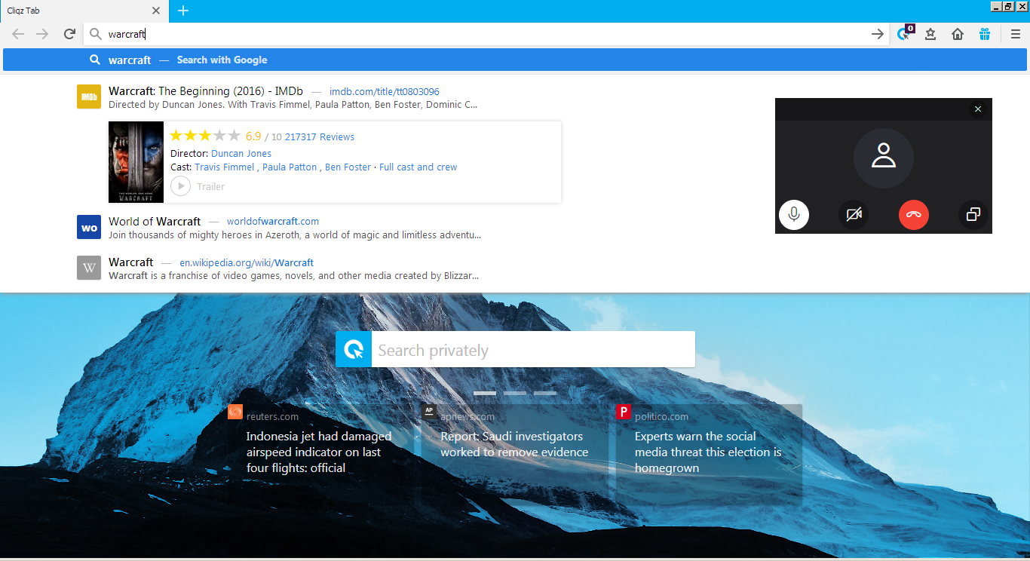Open the Warcraft: The Beginning (2016) result
The width and height of the screenshot is (1030, 561).
[x=206, y=91]
